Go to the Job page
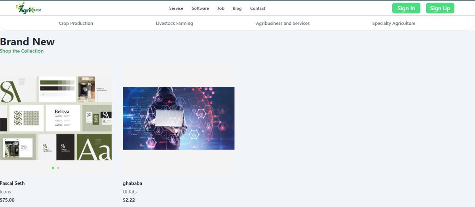 pos(221,8)
